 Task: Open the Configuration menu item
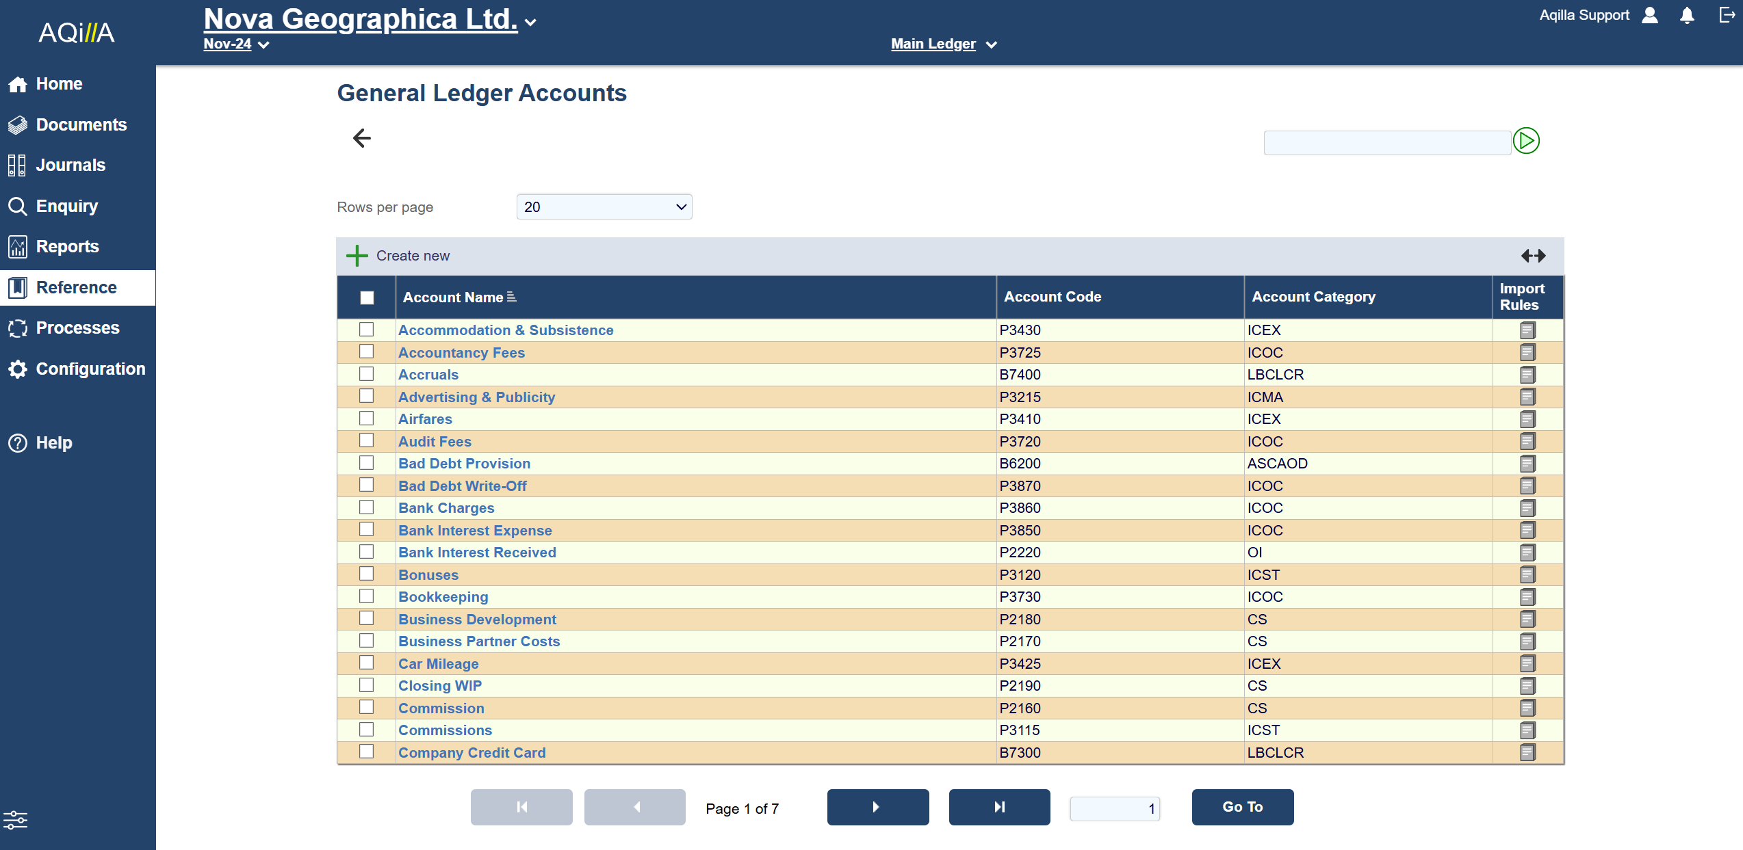[90, 369]
